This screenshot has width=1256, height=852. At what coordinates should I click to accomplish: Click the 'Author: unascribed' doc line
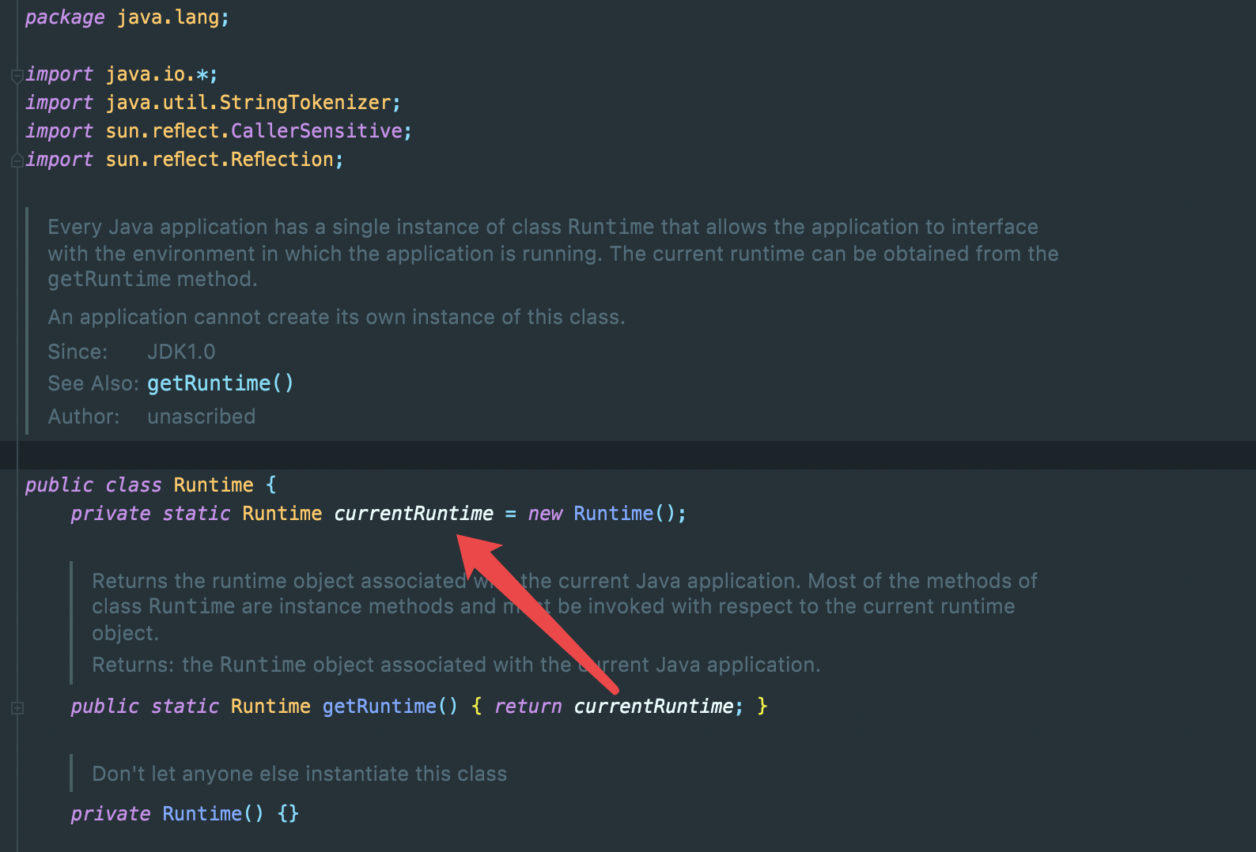click(x=152, y=417)
